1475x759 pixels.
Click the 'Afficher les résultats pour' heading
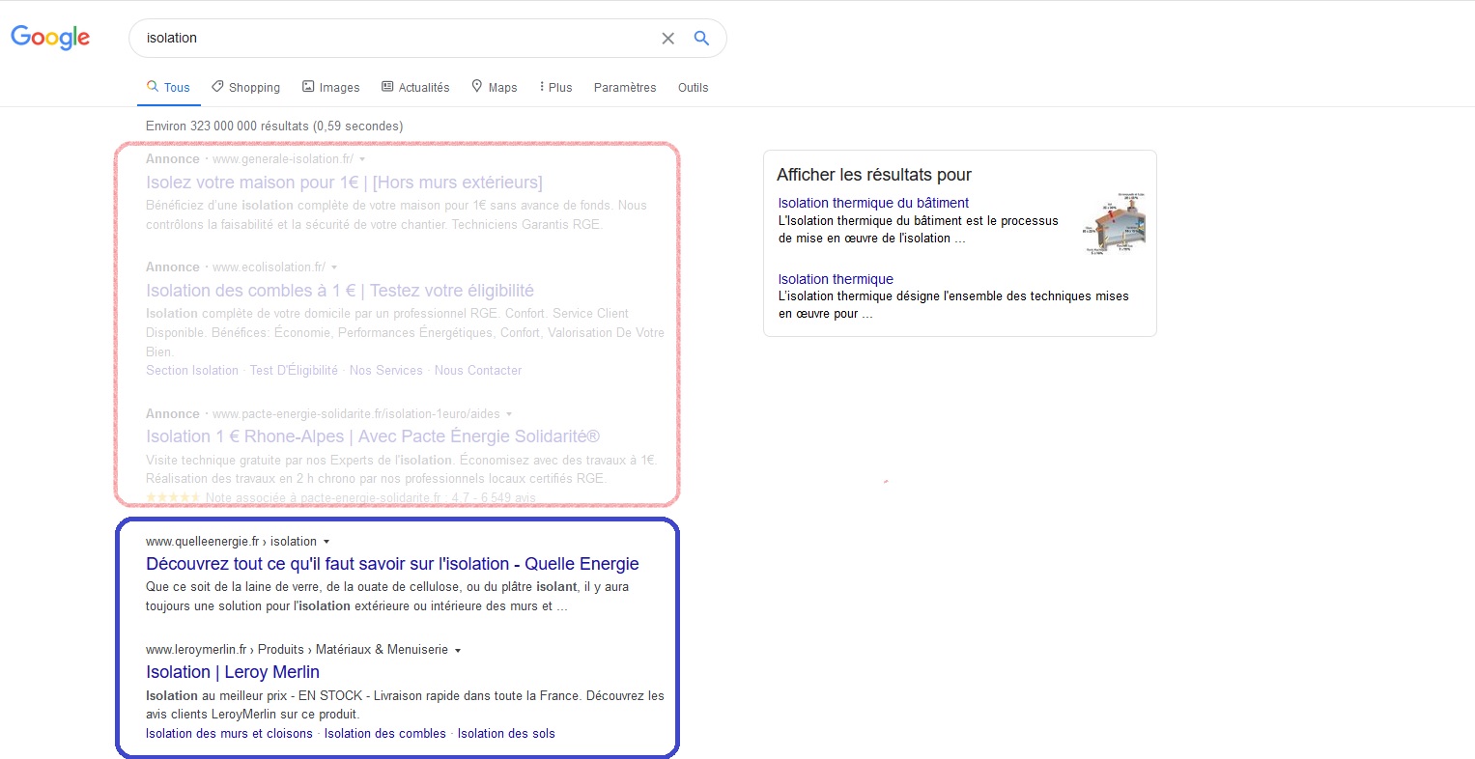click(x=874, y=175)
